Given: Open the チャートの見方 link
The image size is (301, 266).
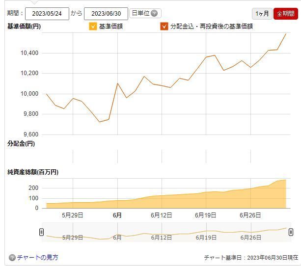Looking at the screenshot, I should (37, 257).
